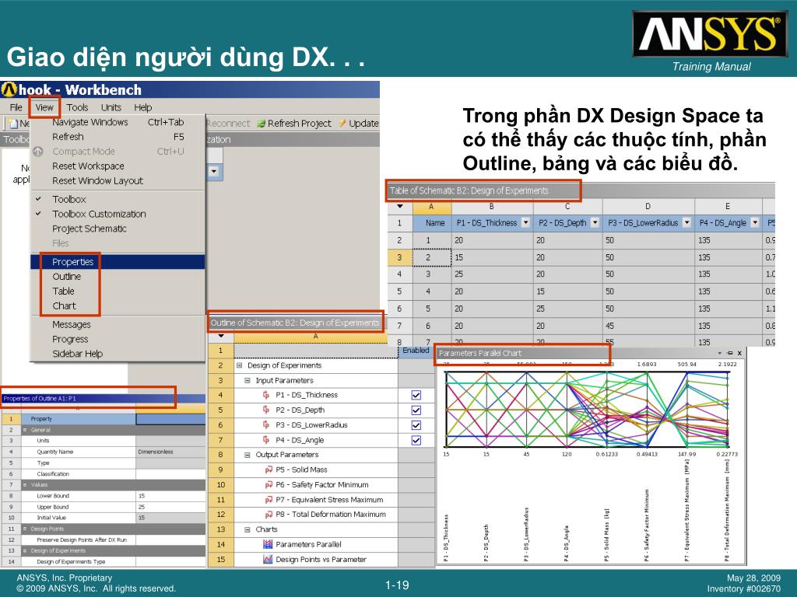The image size is (797, 597).
Task: Open P2 - DS_Depth column filter dropdown
Action: (x=595, y=222)
